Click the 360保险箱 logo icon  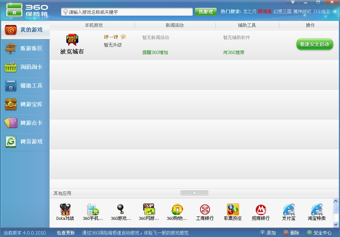click(14, 10)
